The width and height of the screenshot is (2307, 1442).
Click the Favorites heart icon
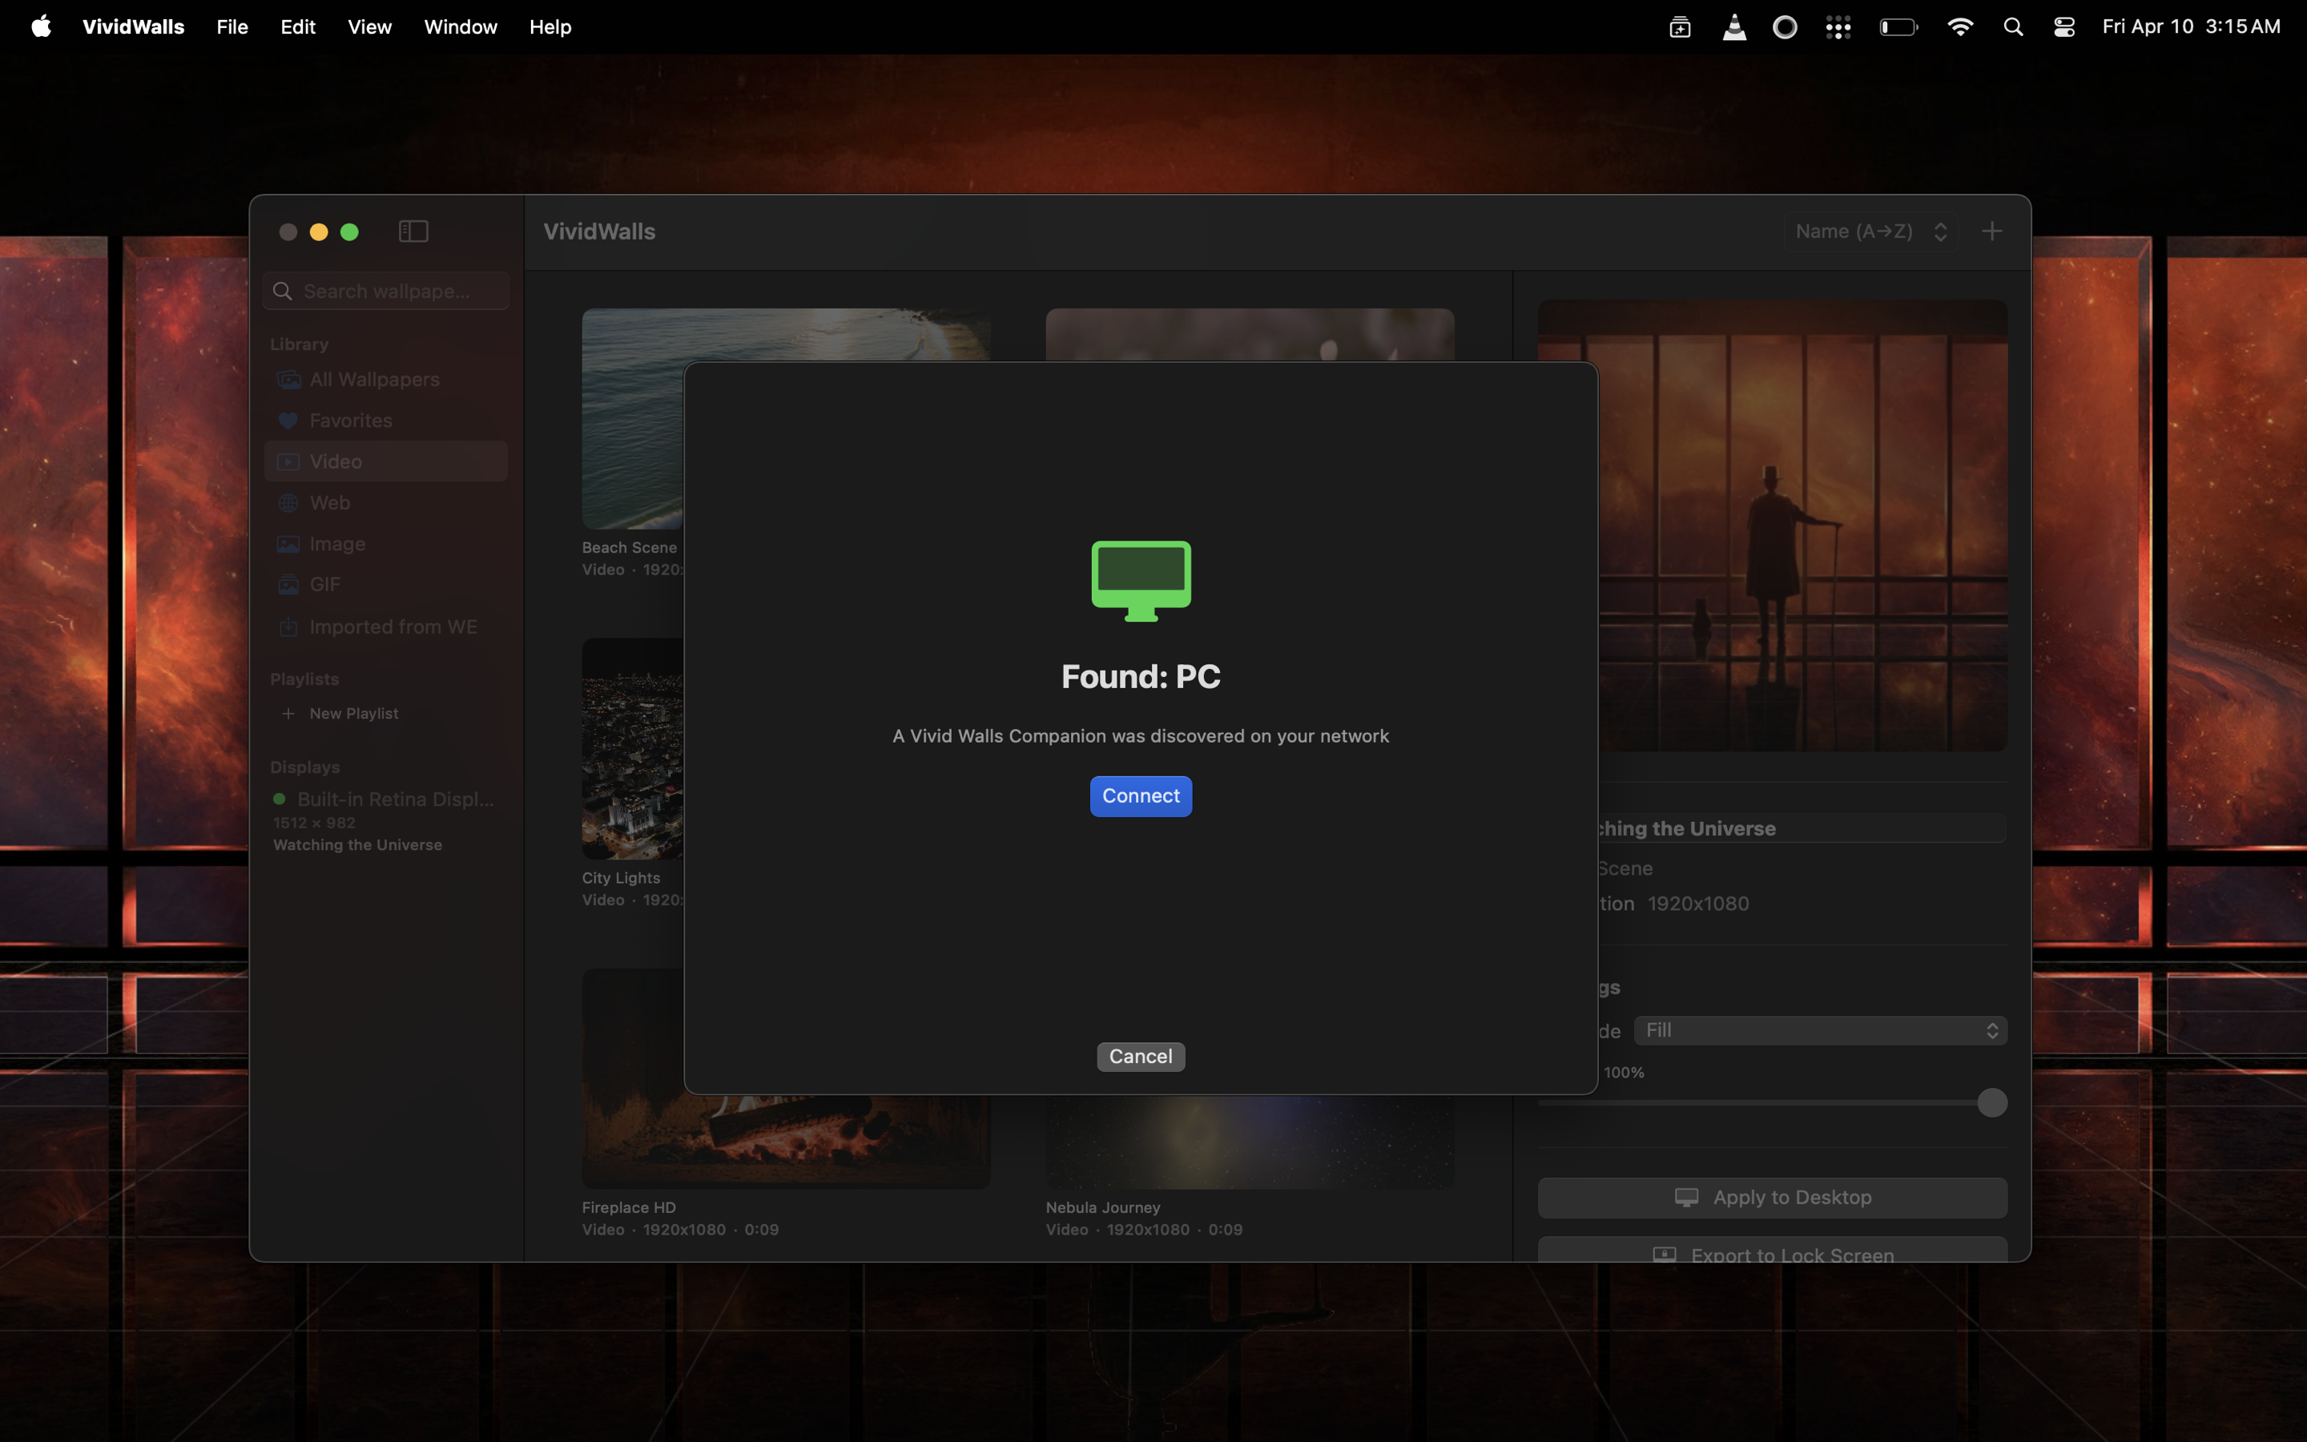point(288,421)
